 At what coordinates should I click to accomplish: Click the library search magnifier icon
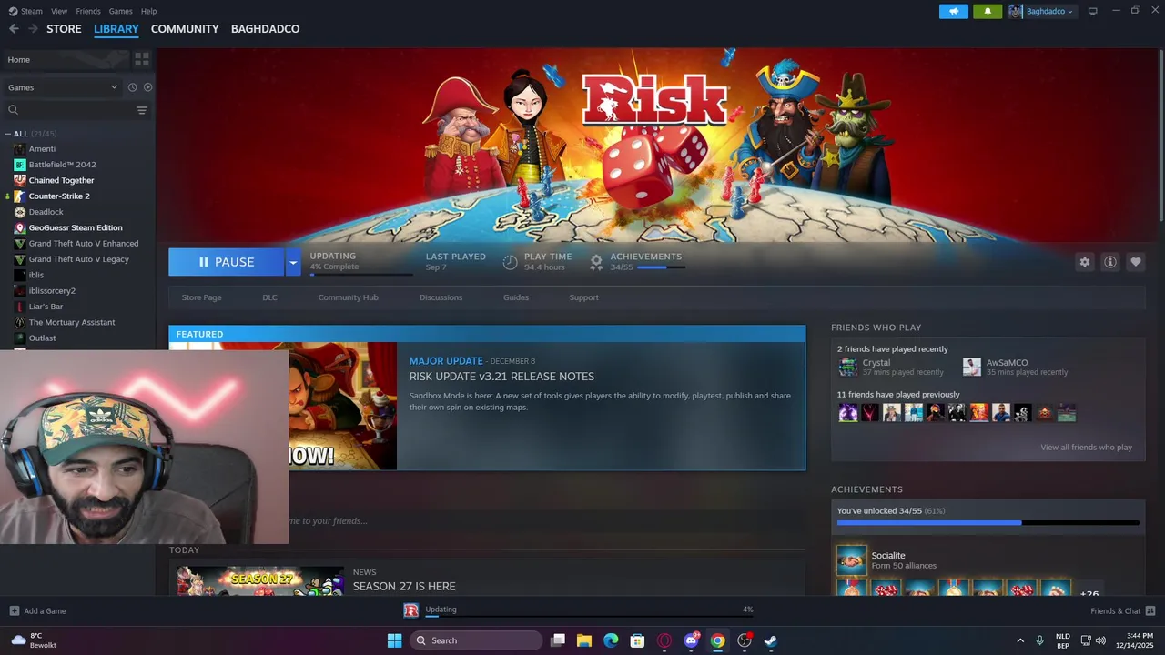[x=14, y=110]
